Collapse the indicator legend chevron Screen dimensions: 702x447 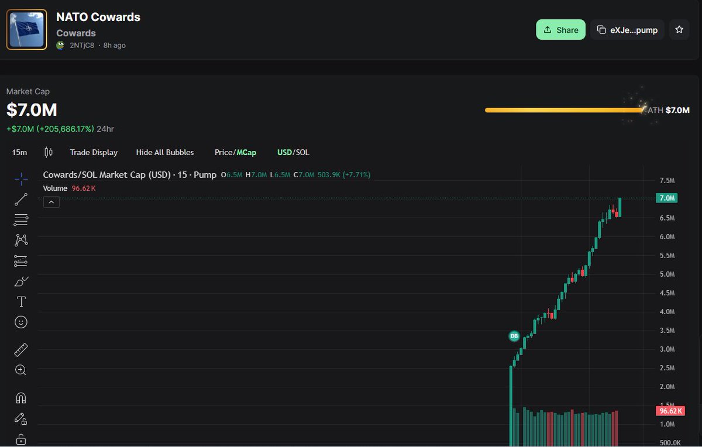tap(51, 202)
